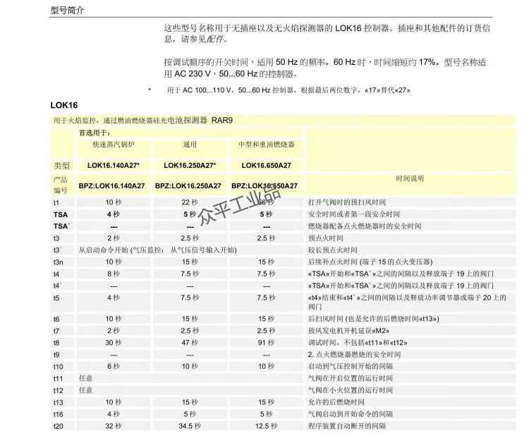
Task: Select the 34.5 秒 value cell
Action: tap(189, 426)
